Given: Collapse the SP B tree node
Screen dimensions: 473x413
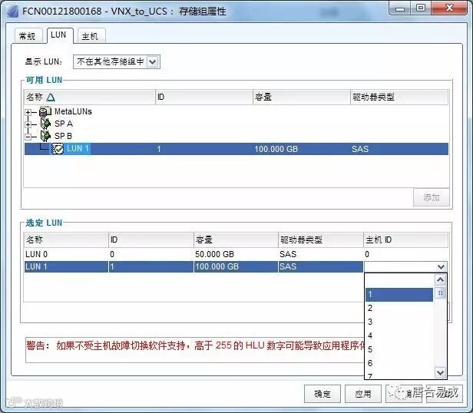Looking at the screenshot, I should point(28,137).
